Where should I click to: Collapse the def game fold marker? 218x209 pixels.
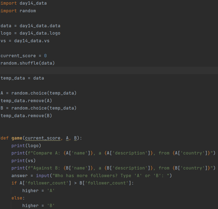[x=1, y=138]
